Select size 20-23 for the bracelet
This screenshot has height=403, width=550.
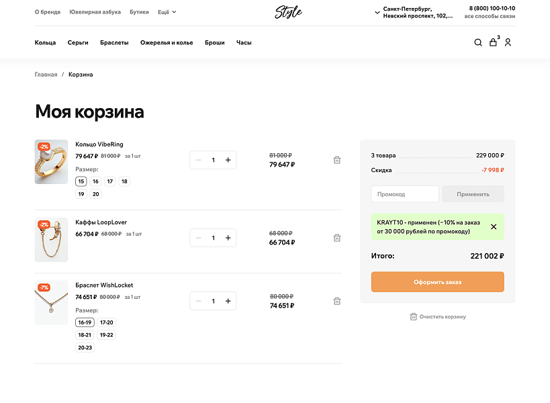(85, 347)
